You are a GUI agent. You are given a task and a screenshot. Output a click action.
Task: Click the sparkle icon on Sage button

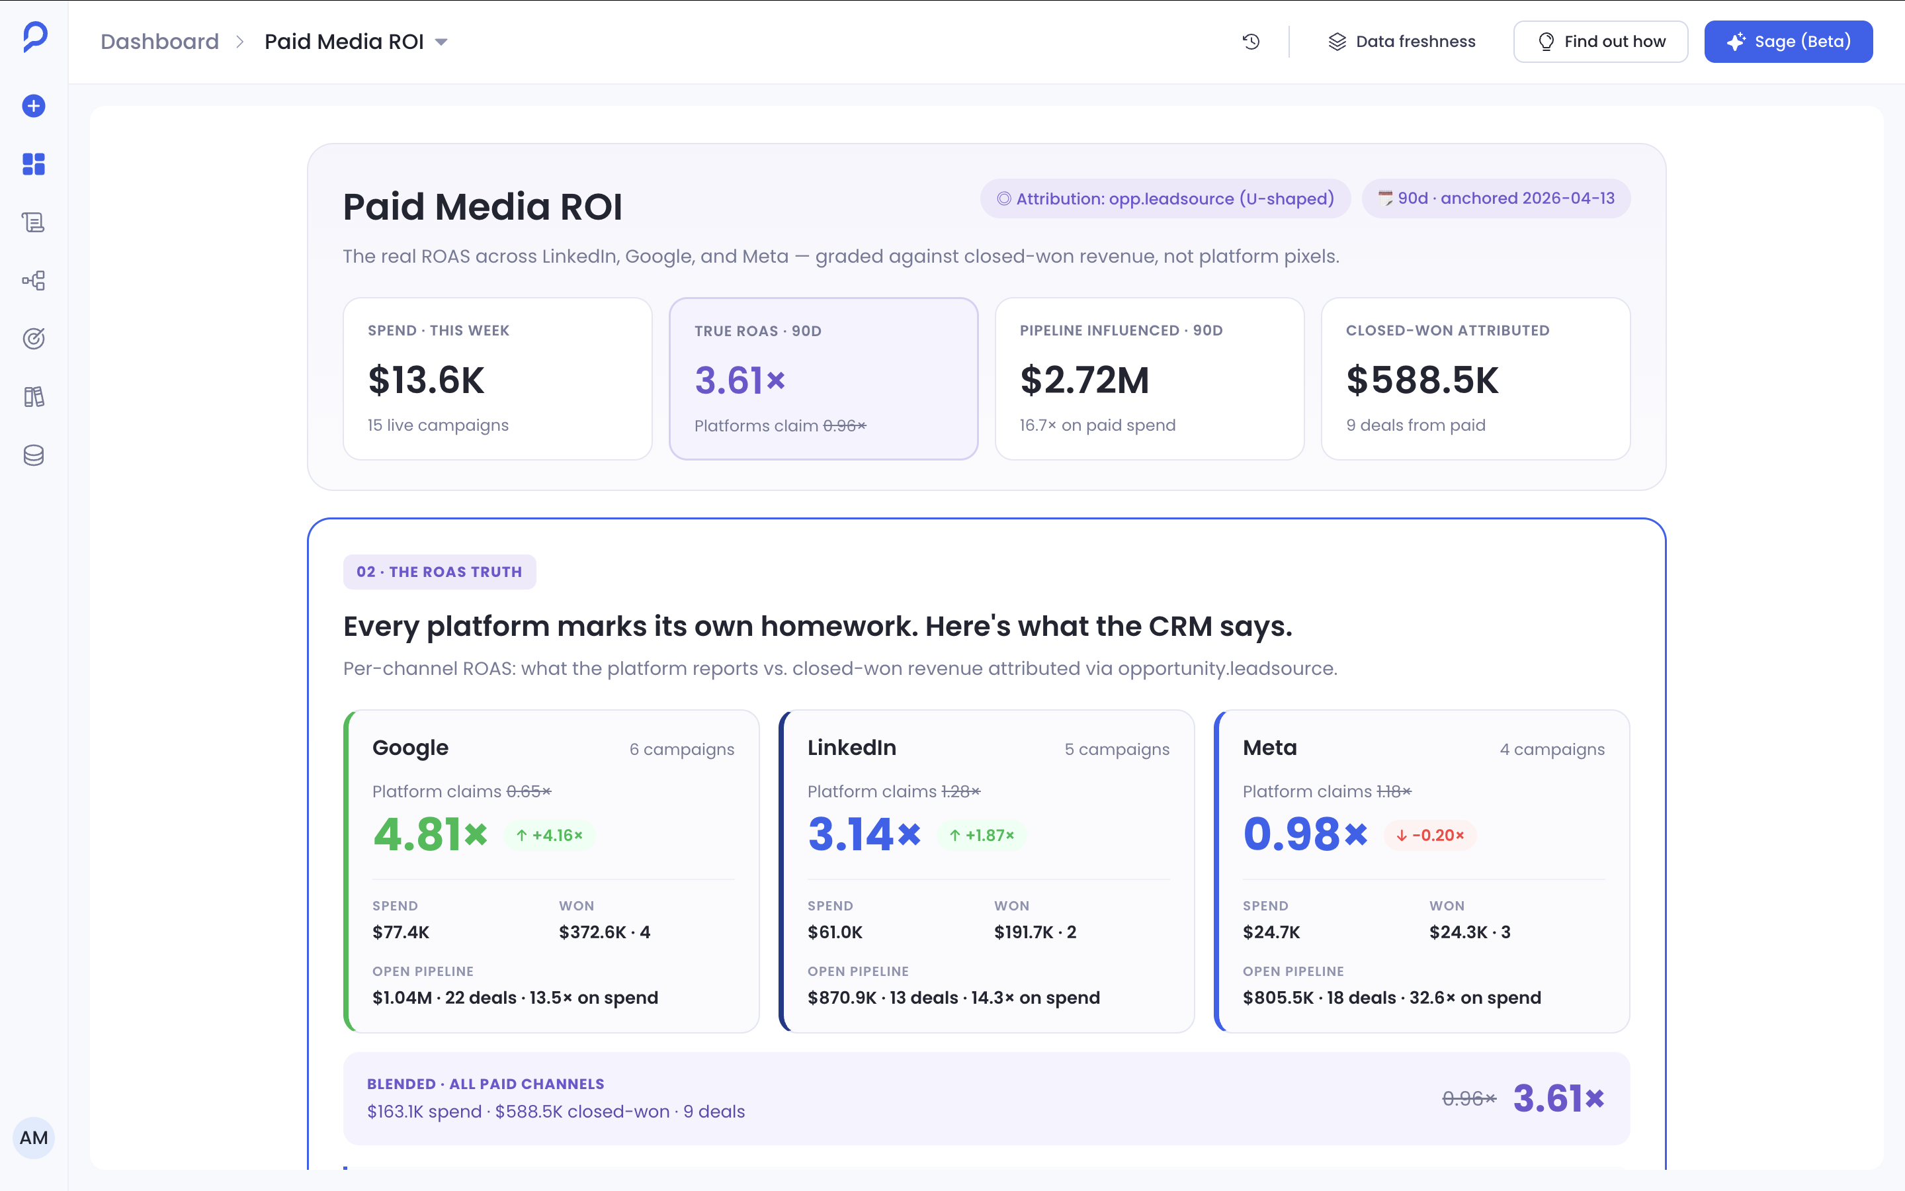[1736, 42]
